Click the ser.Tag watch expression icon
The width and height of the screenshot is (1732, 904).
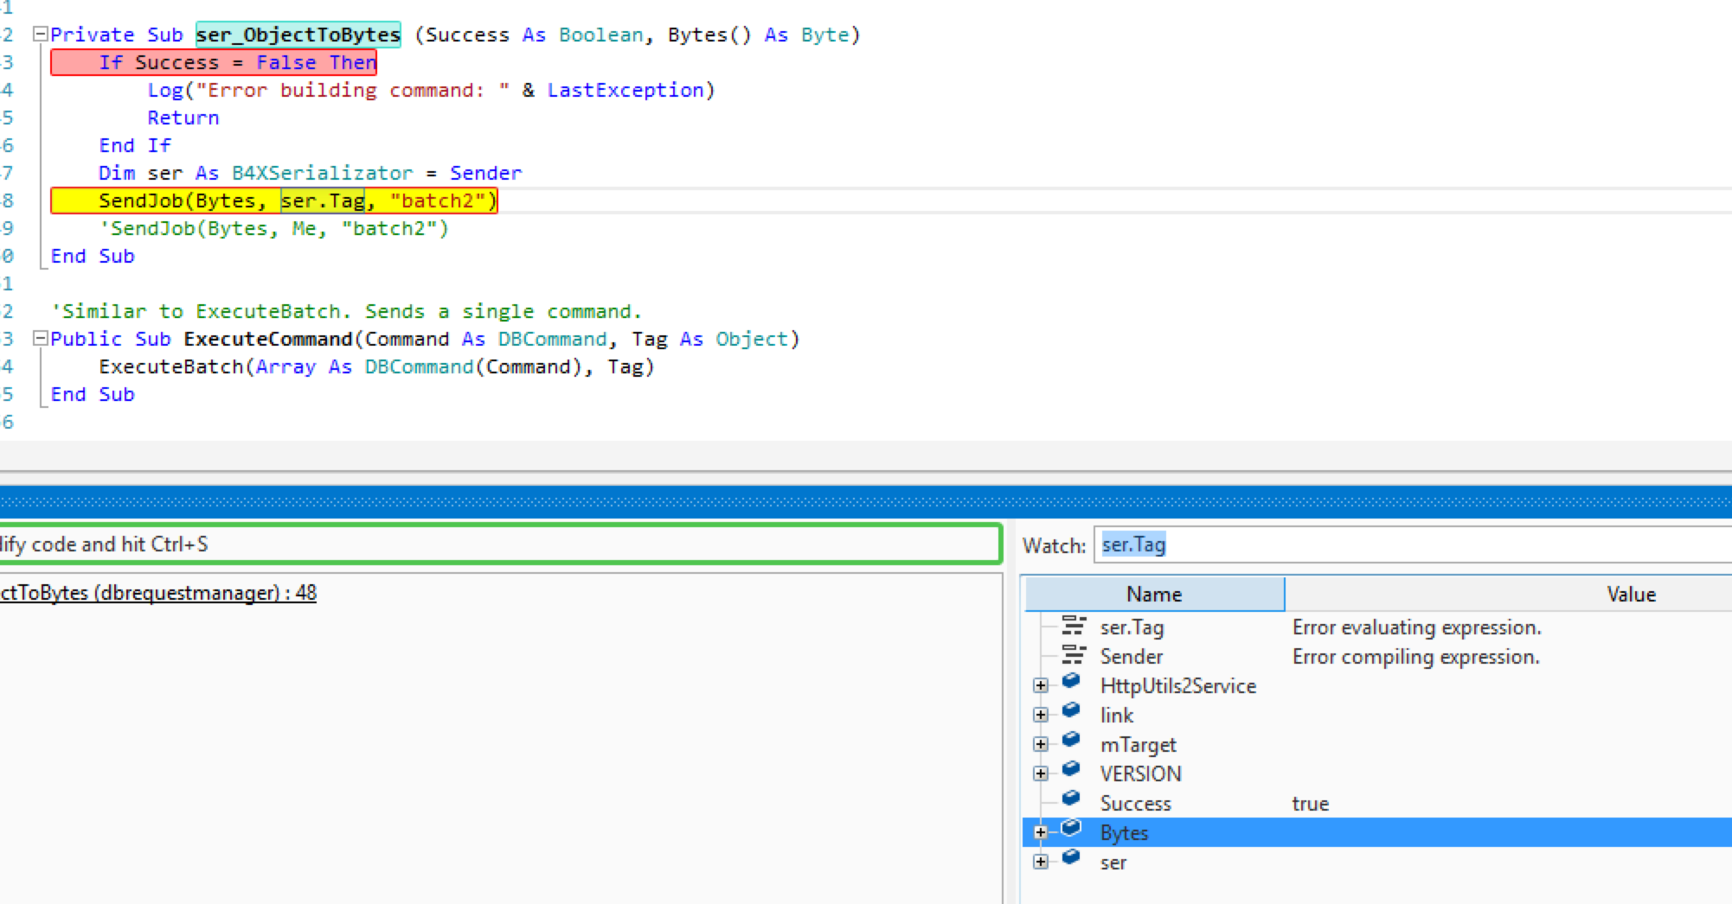coord(1074,626)
